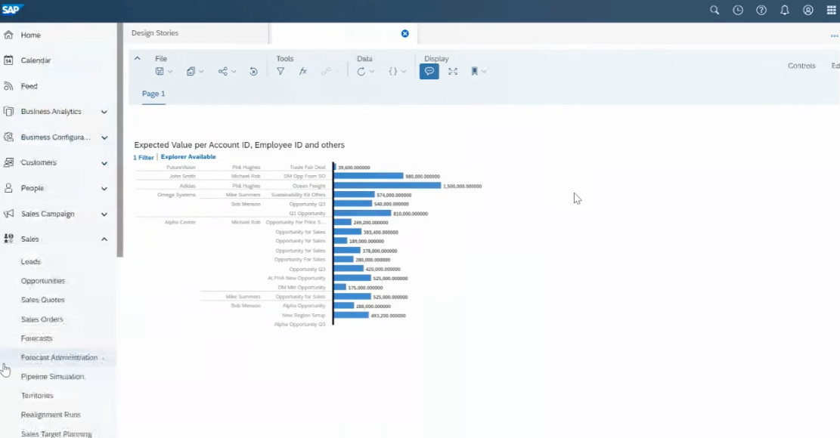Toggle comment mode in the Display group

point(429,70)
